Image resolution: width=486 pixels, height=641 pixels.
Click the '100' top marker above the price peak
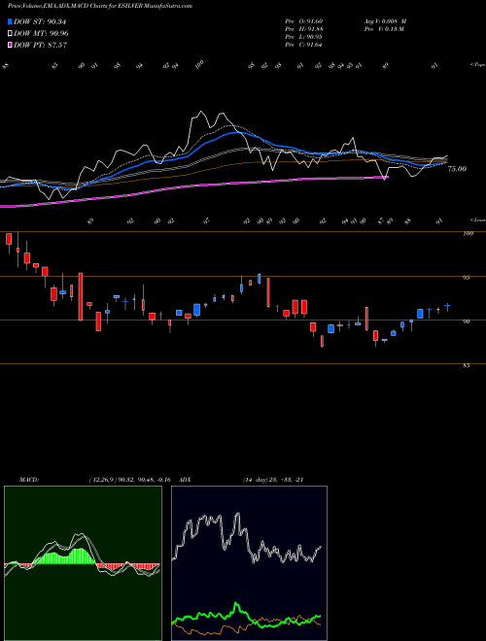click(x=199, y=65)
